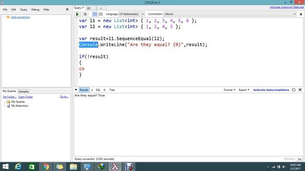The width and height of the screenshot is (305, 171).
Task: Click the var result=l1.SequenceEqual(l2) line
Action: [122, 38]
